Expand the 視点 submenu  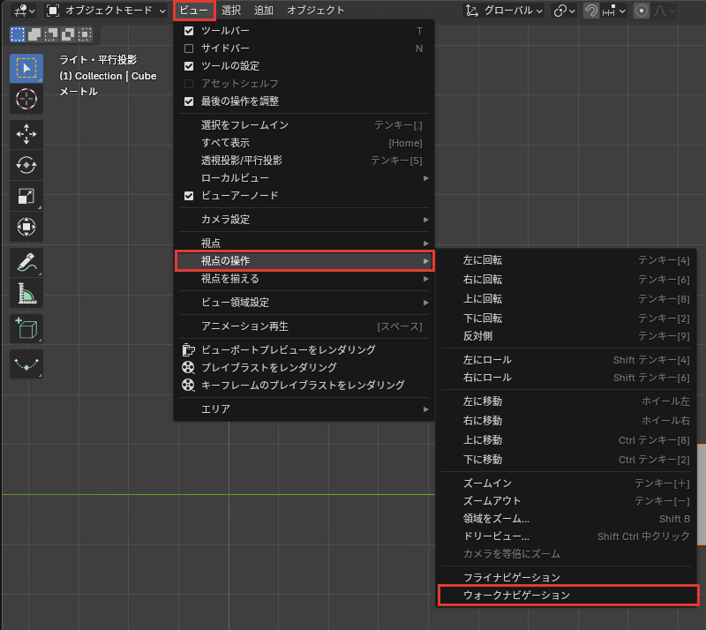point(304,244)
